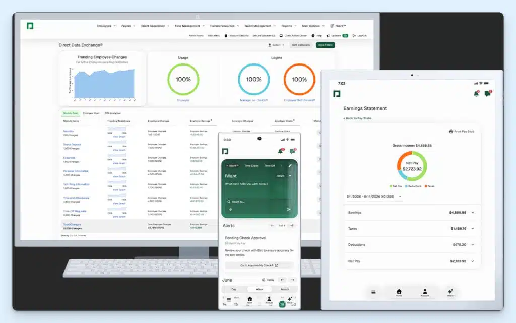This screenshot has width=516, height=323.
Task: Open the Export dropdown on desktop
Action: pyautogui.click(x=276, y=45)
